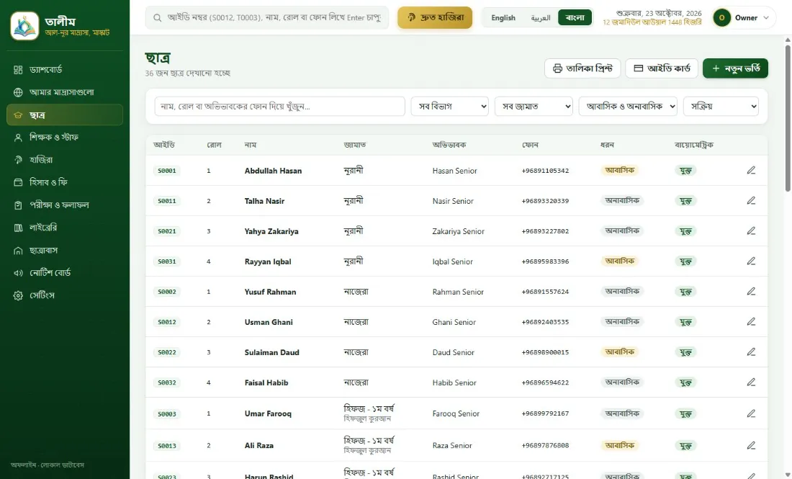Click the edit pencil for Ali Raza
Image resolution: width=792 pixels, height=479 pixels.
point(751,445)
